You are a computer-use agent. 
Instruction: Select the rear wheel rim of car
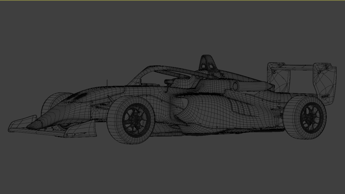click(x=312, y=118)
